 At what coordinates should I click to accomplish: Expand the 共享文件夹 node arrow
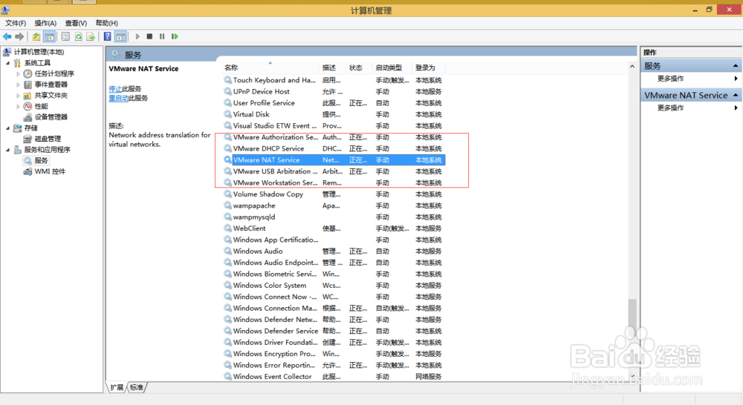(18, 95)
